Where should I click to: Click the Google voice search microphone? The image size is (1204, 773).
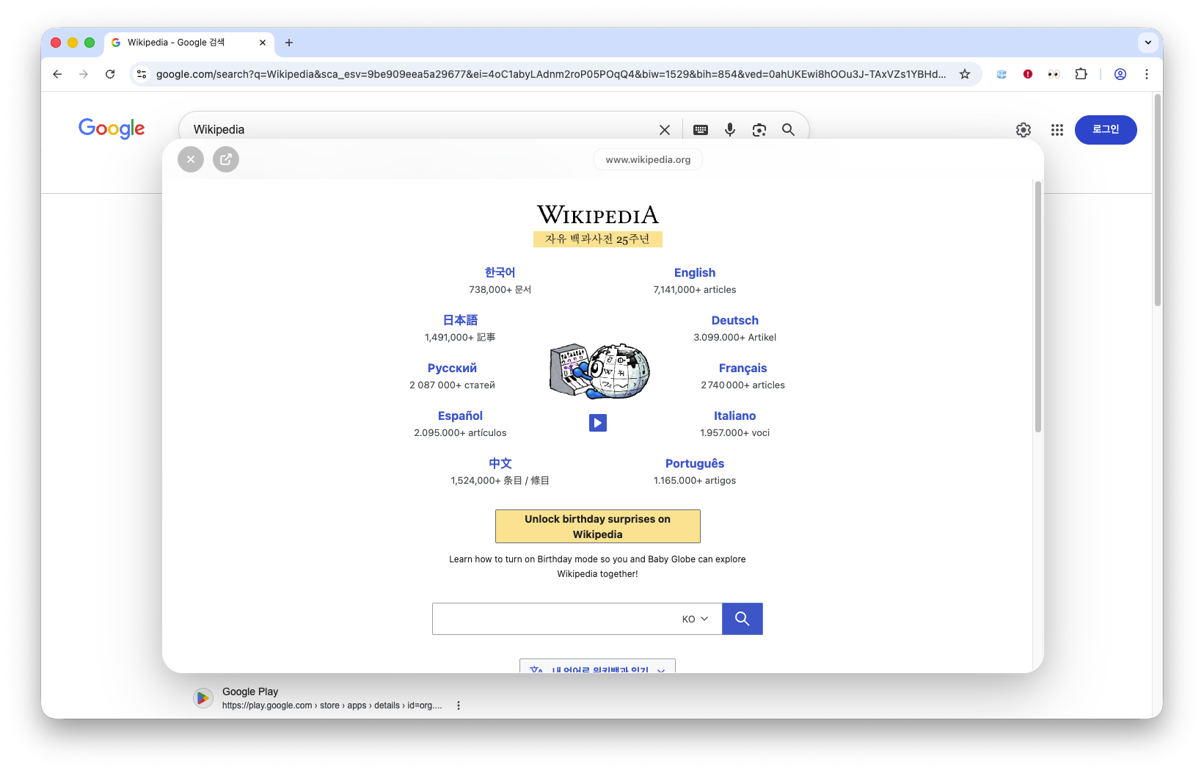[730, 130]
